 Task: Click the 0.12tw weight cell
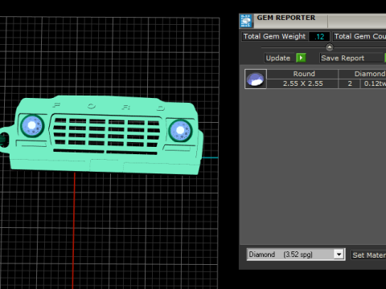[374, 83]
